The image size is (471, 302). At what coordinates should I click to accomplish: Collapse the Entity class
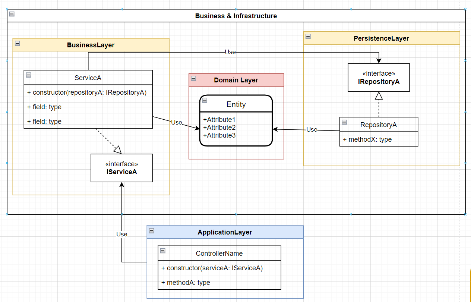204,100
